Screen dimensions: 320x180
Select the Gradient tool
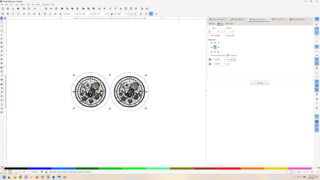tap(2, 68)
